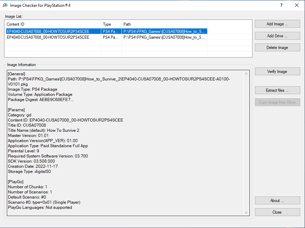Click the Type column header
The width and height of the screenshot is (305, 228).
click(111, 24)
